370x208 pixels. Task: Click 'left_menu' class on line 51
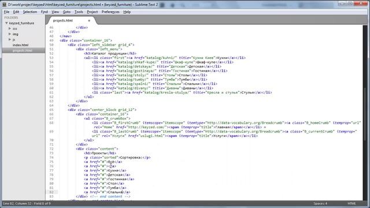coord(110,49)
